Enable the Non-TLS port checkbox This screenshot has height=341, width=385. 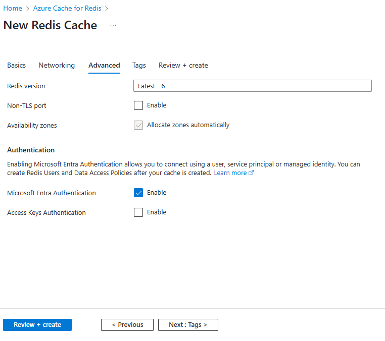pos(138,105)
